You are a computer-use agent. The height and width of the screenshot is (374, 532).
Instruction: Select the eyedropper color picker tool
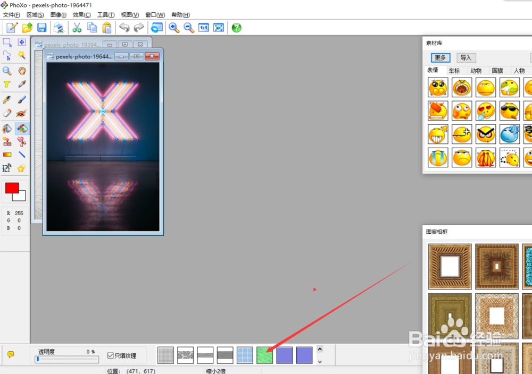[x=22, y=84]
